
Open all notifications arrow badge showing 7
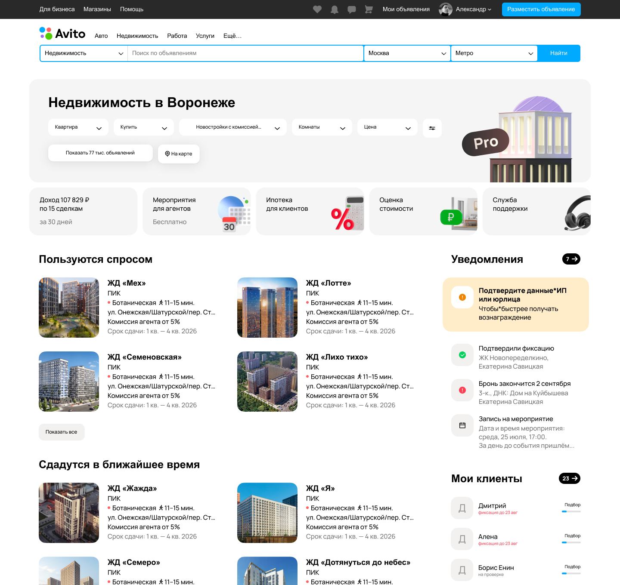click(x=571, y=259)
